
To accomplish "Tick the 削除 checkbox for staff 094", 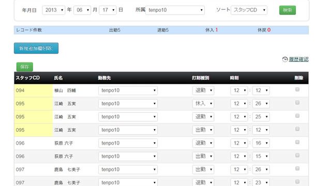I will [x=297, y=89].
